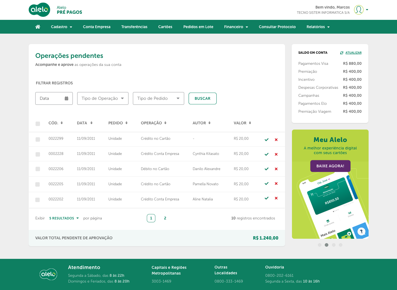Screen dimensions: 397x290
Task: Click the Despesas Corporativas balance row label
Action: (318, 87)
